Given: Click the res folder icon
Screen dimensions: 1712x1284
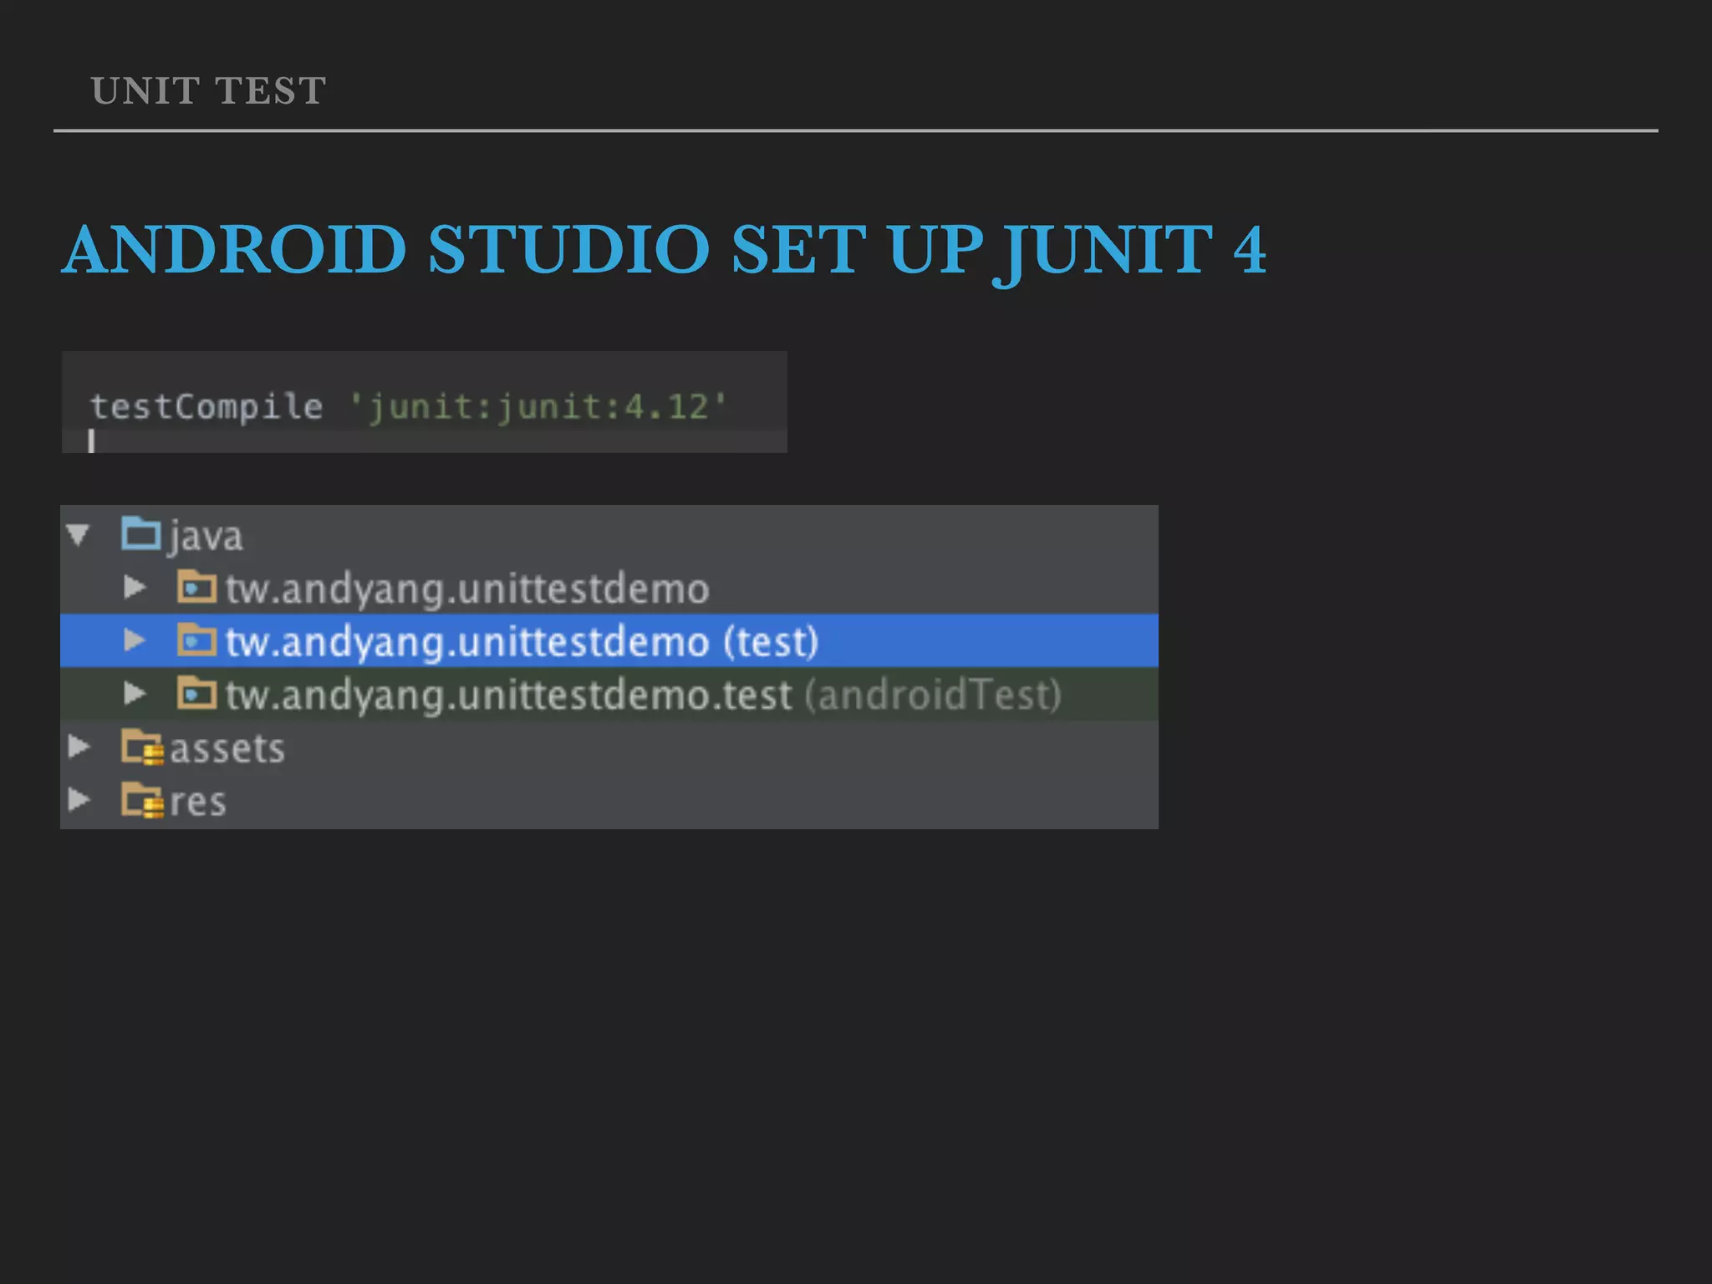Looking at the screenshot, I should 142,800.
